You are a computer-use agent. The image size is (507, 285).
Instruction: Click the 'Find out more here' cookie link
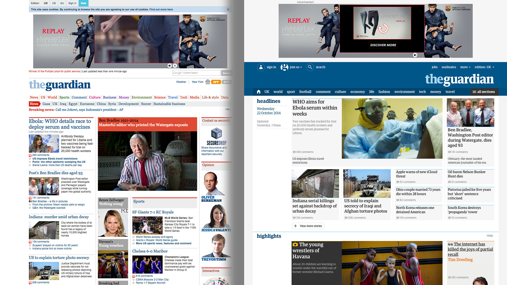[x=161, y=9]
